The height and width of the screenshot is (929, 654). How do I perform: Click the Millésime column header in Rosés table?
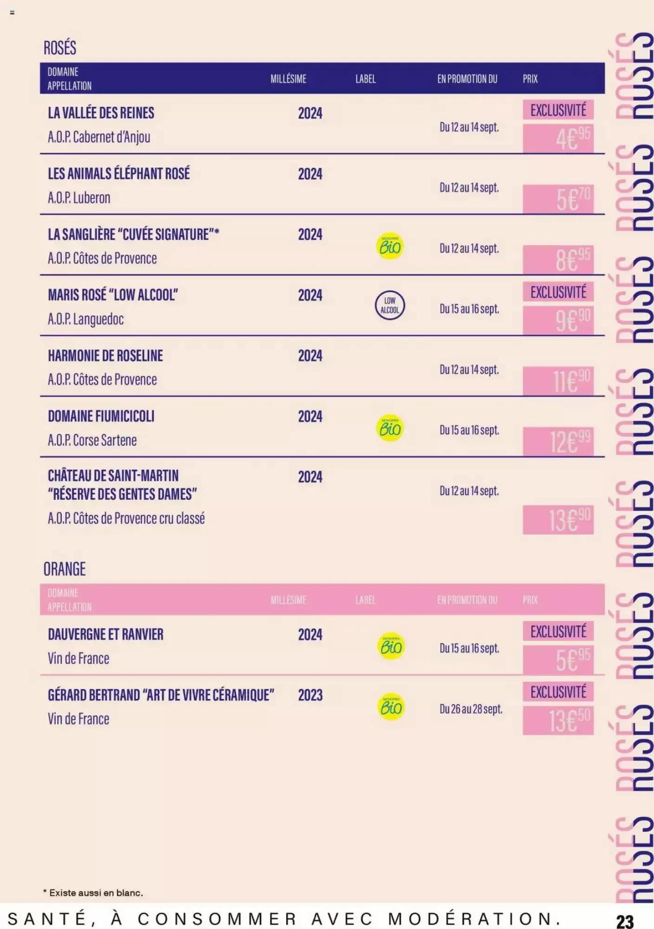288,79
